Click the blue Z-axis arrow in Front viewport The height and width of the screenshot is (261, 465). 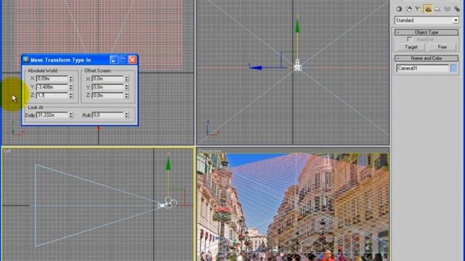coord(256,67)
